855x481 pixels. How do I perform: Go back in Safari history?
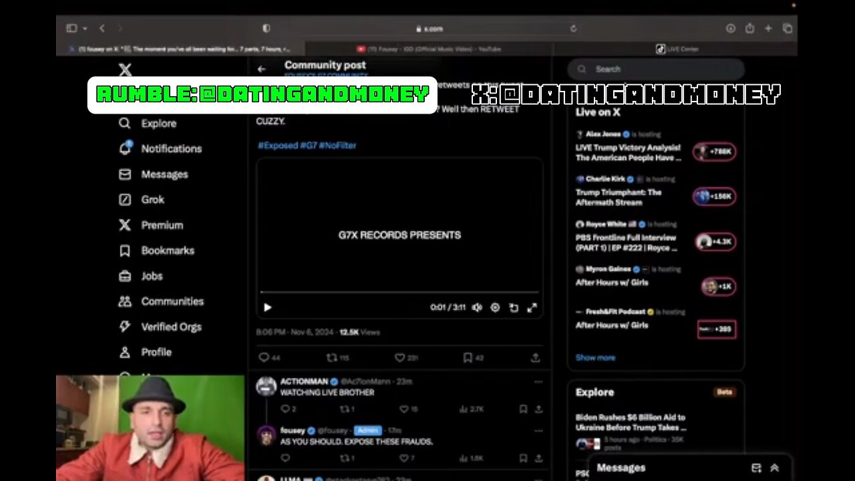pos(102,28)
